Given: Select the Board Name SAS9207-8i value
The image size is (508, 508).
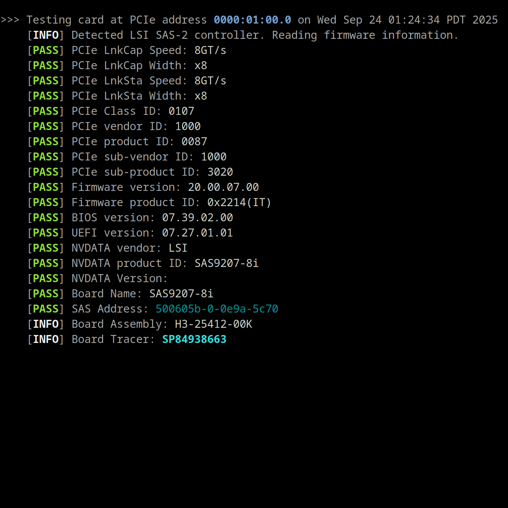Looking at the screenshot, I should pos(181,294).
